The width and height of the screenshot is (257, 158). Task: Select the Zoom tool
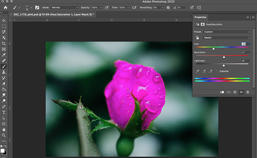point(4,135)
